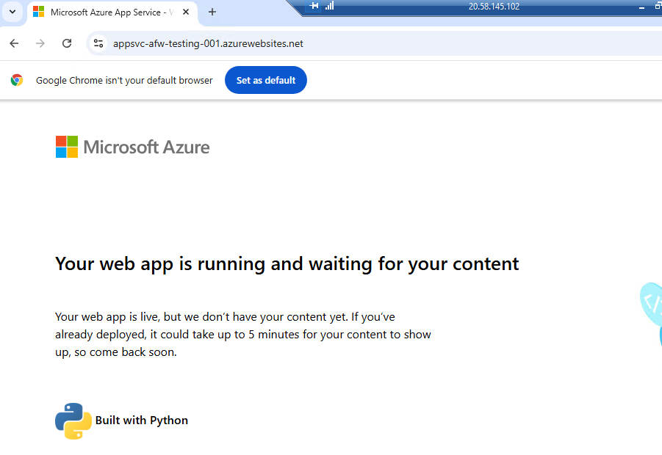Minimize the remote desktop session
The image size is (662, 455).
(643, 7)
